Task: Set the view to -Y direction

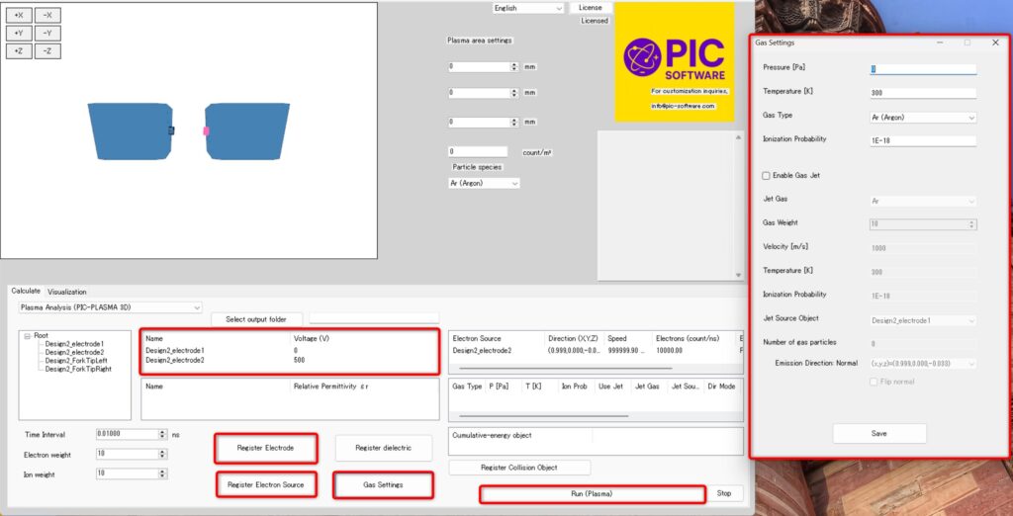Action: (x=47, y=33)
